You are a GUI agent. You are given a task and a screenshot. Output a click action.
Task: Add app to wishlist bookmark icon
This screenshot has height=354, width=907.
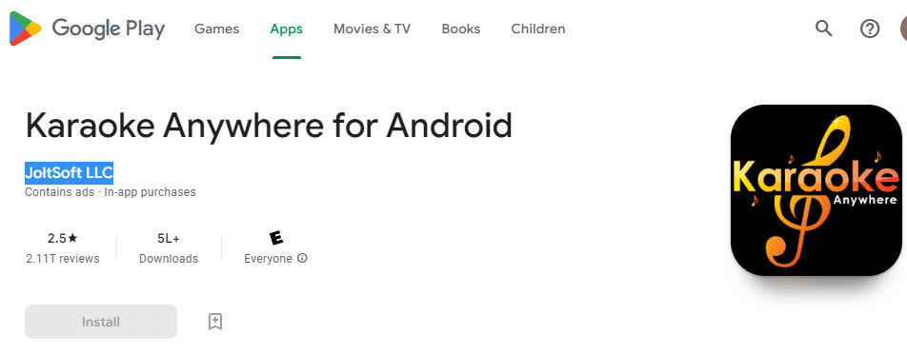coord(215,322)
